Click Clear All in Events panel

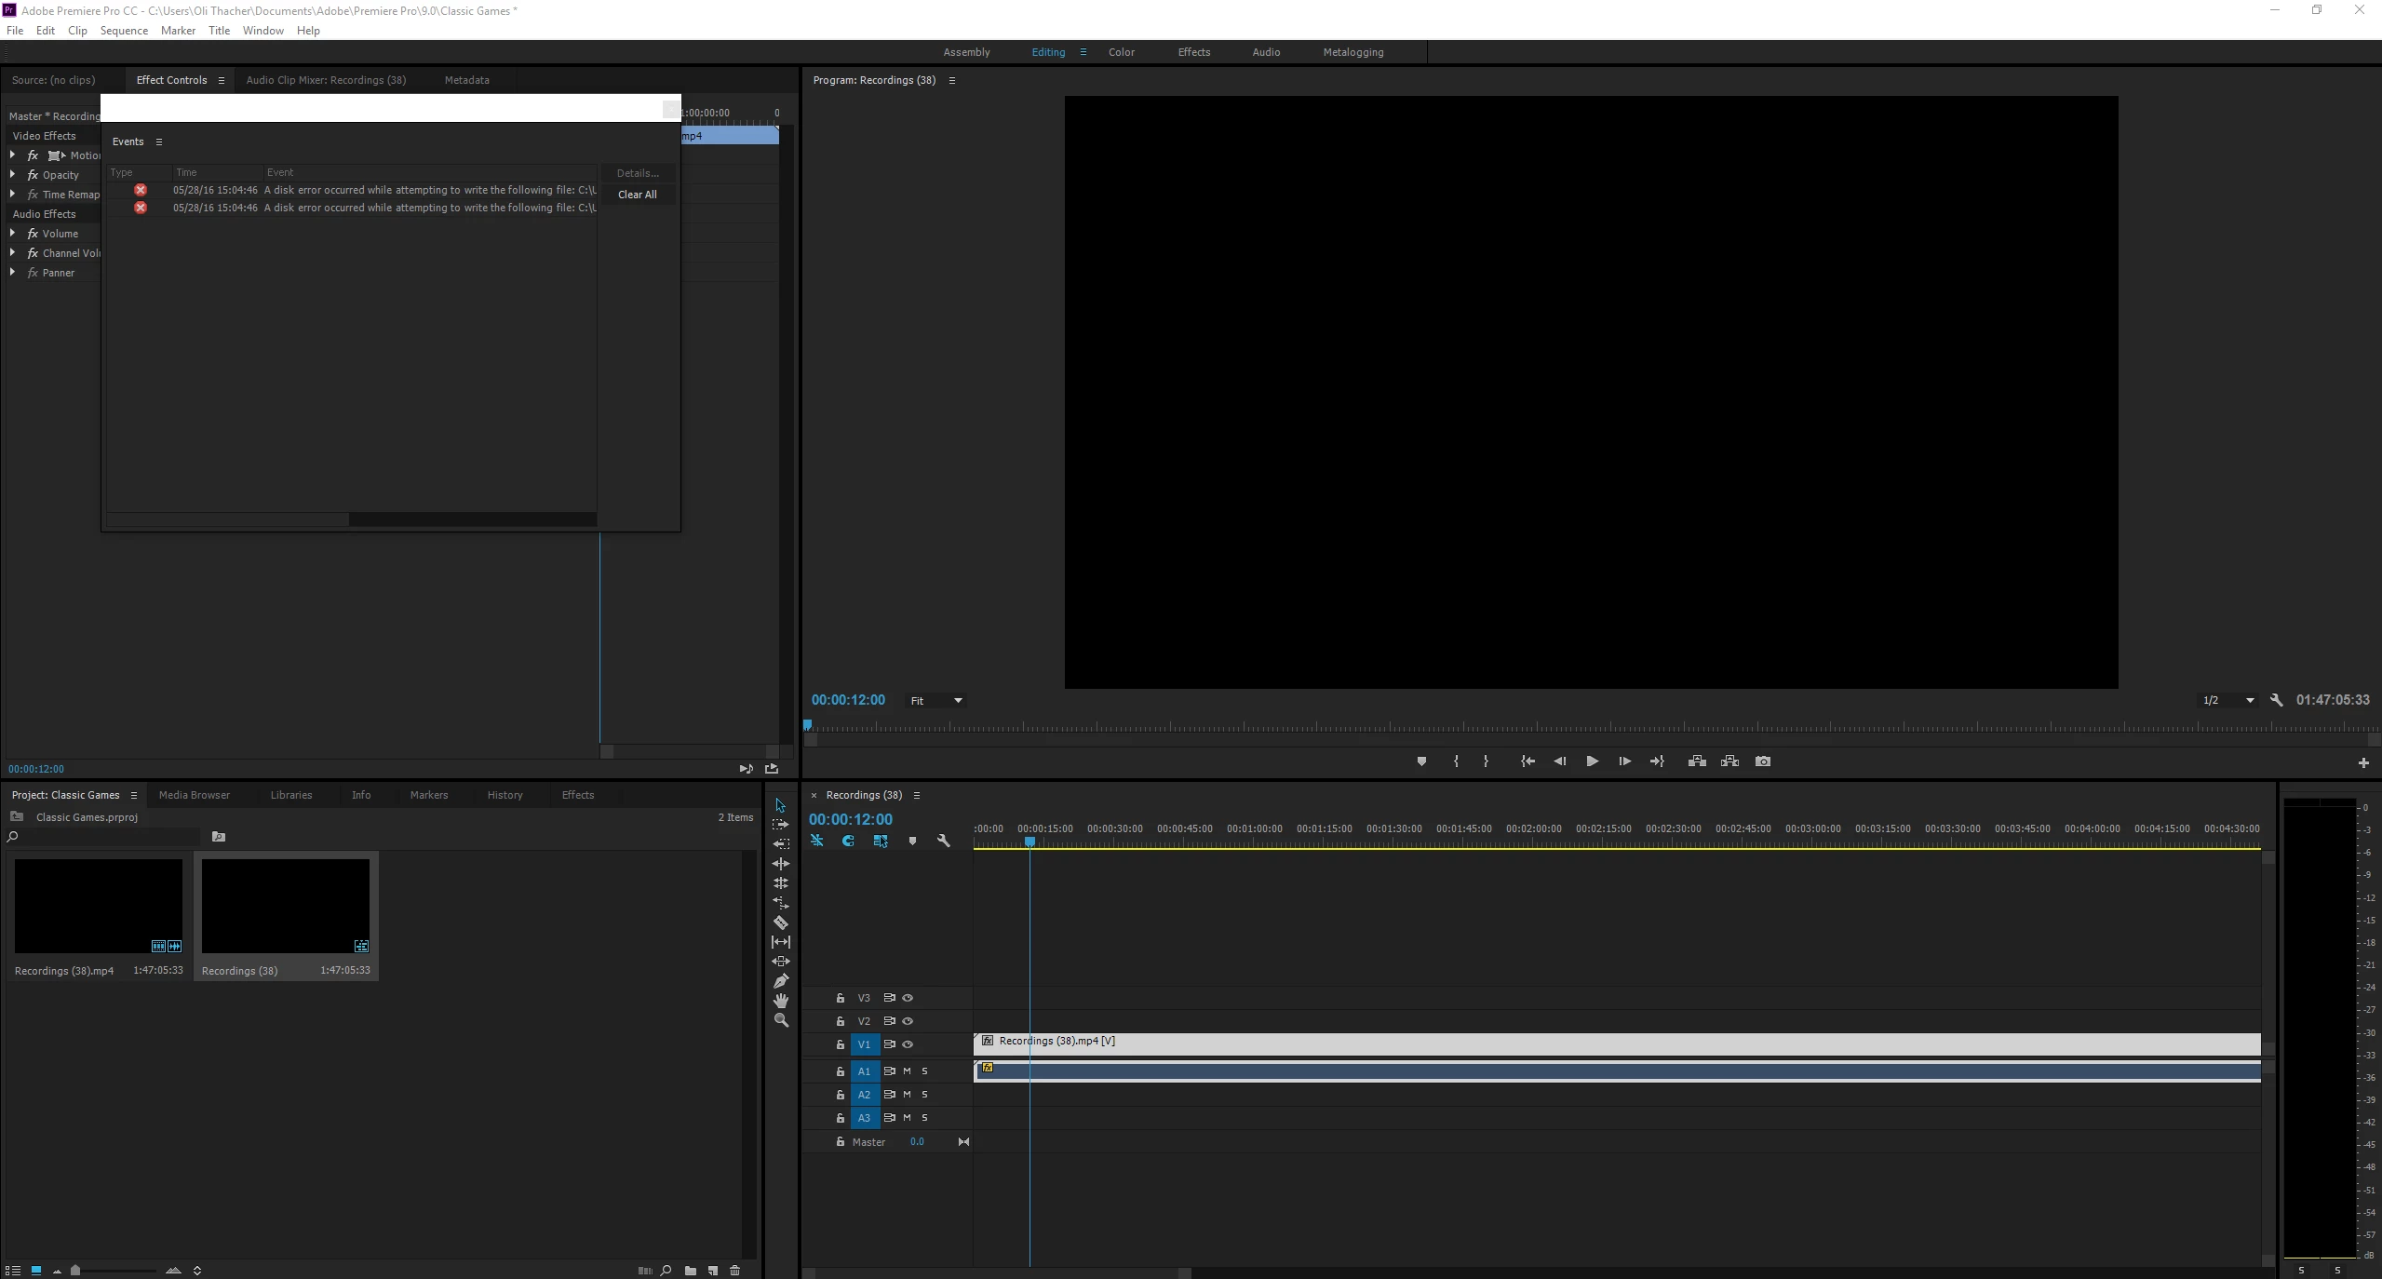(x=637, y=195)
